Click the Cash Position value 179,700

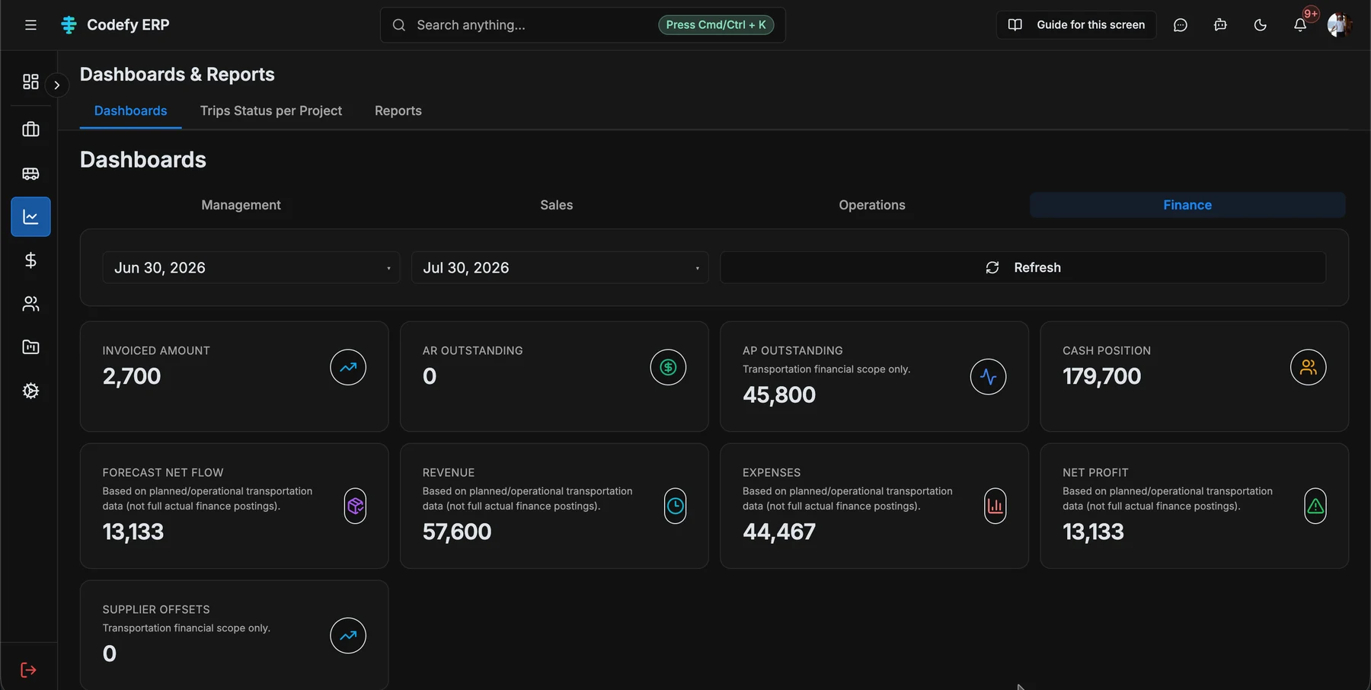(1101, 376)
